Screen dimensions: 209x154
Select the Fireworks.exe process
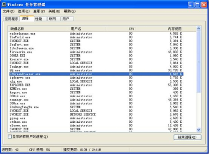(96, 52)
